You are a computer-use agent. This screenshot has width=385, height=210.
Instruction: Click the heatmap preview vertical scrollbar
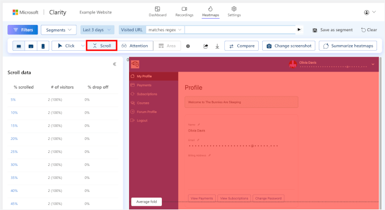point(380,133)
